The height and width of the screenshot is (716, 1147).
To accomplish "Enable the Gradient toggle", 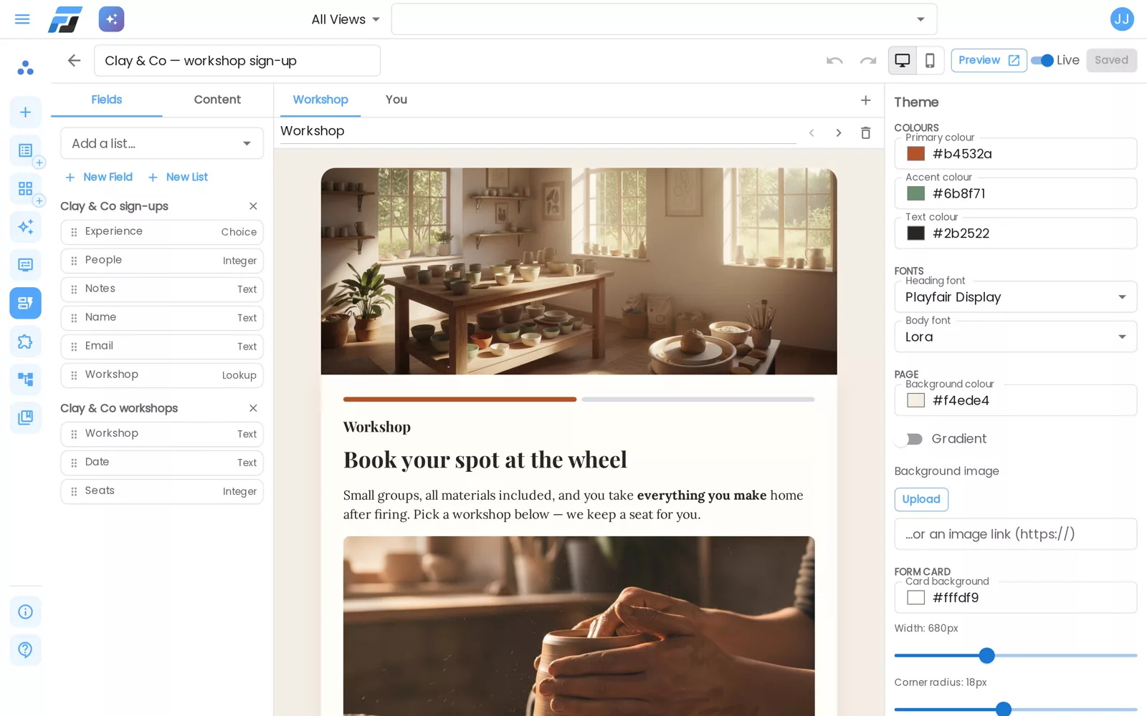I will (x=910, y=439).
